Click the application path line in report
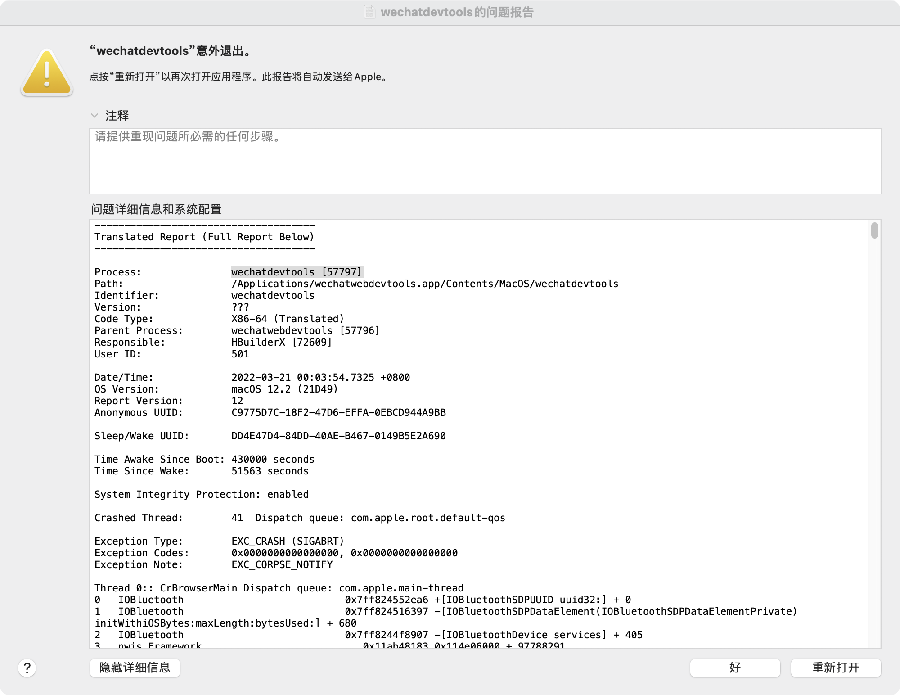 coord(424,284)
